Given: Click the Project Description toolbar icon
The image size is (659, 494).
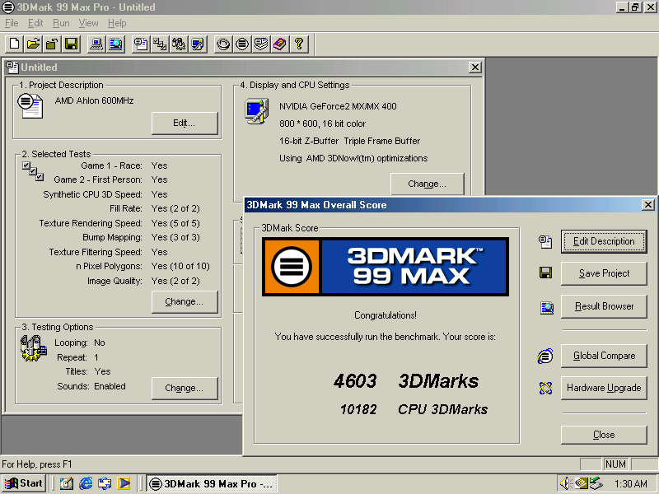Looking at the screenshot, I should pyautogui.click(x=141, y=44).
